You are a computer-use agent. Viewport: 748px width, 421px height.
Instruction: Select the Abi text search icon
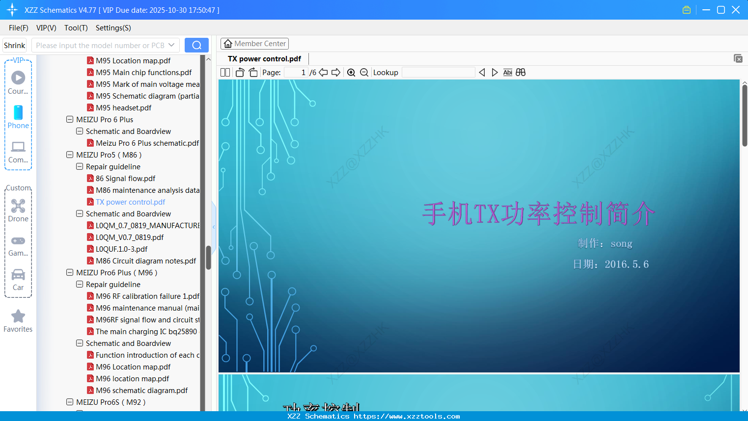[x=507, y=72]
